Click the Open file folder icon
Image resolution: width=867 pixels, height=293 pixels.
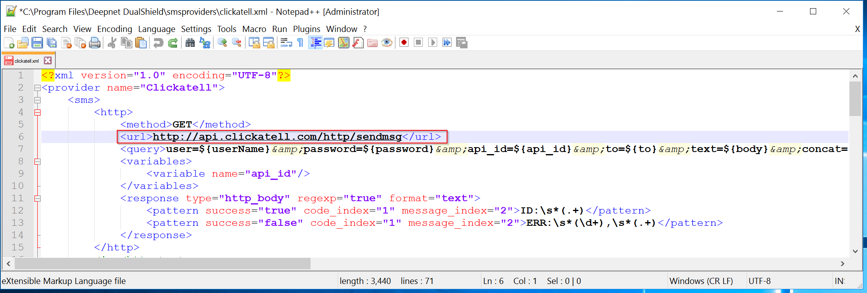(23, 43)
